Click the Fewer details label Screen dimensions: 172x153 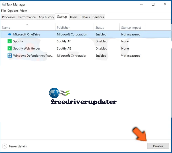pyautogui.click(x=18, y=146)
